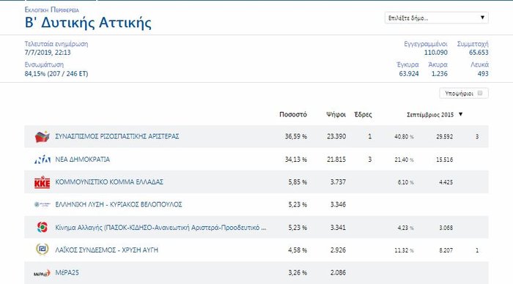The width and height of the screenshot is (513, 284).
Task: Click the 3,26 % percentage value
Action: pyautogui.click(x=298, y=272)
